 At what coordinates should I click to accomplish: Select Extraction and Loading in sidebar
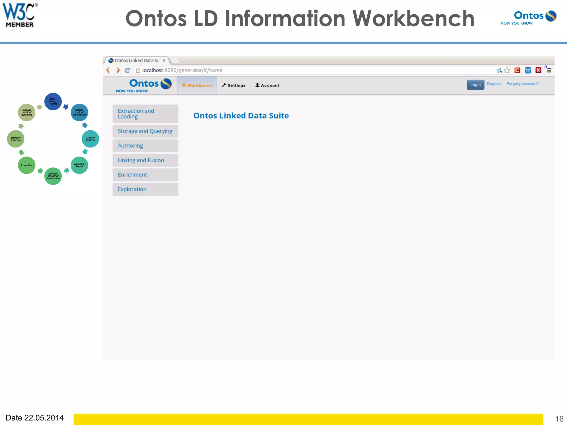click(145, 114)
